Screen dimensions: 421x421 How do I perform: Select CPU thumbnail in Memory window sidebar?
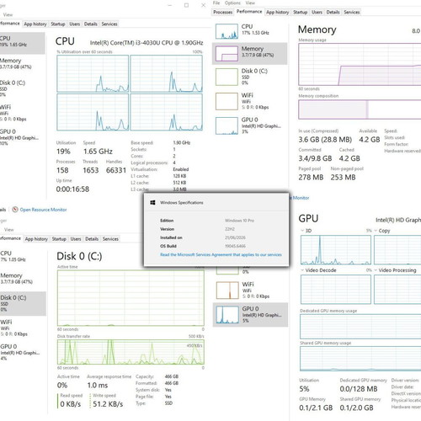(x=226, y=31)
